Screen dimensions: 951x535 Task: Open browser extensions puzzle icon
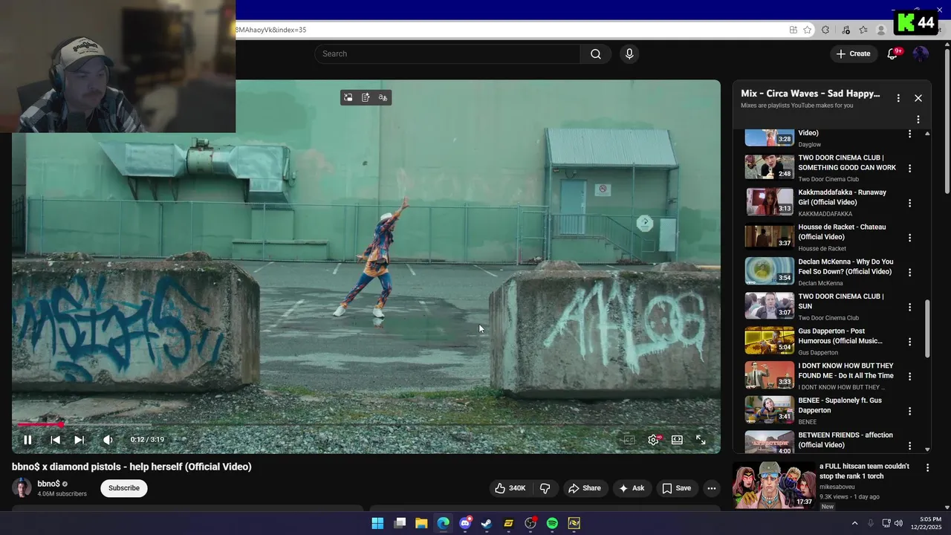pos(825,30)
